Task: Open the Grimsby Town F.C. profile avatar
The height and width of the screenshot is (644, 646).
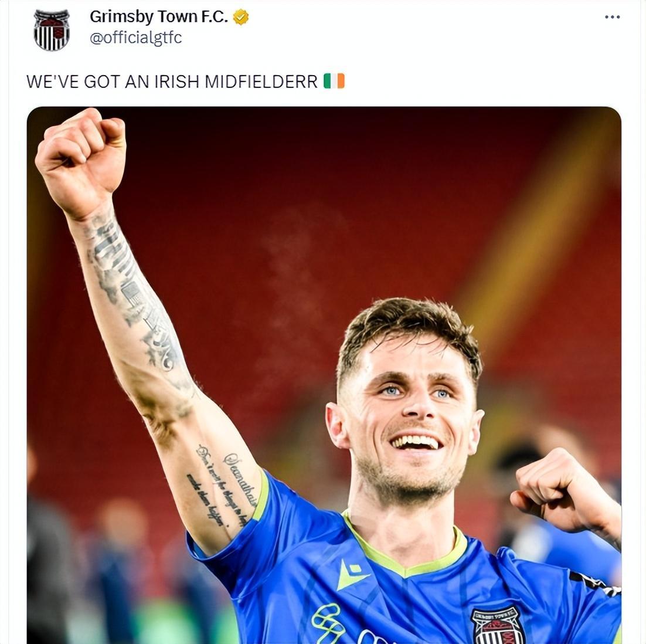Action: point(52,29)
